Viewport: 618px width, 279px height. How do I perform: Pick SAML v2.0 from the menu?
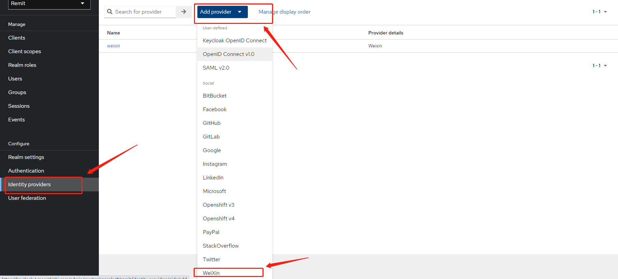216,68
